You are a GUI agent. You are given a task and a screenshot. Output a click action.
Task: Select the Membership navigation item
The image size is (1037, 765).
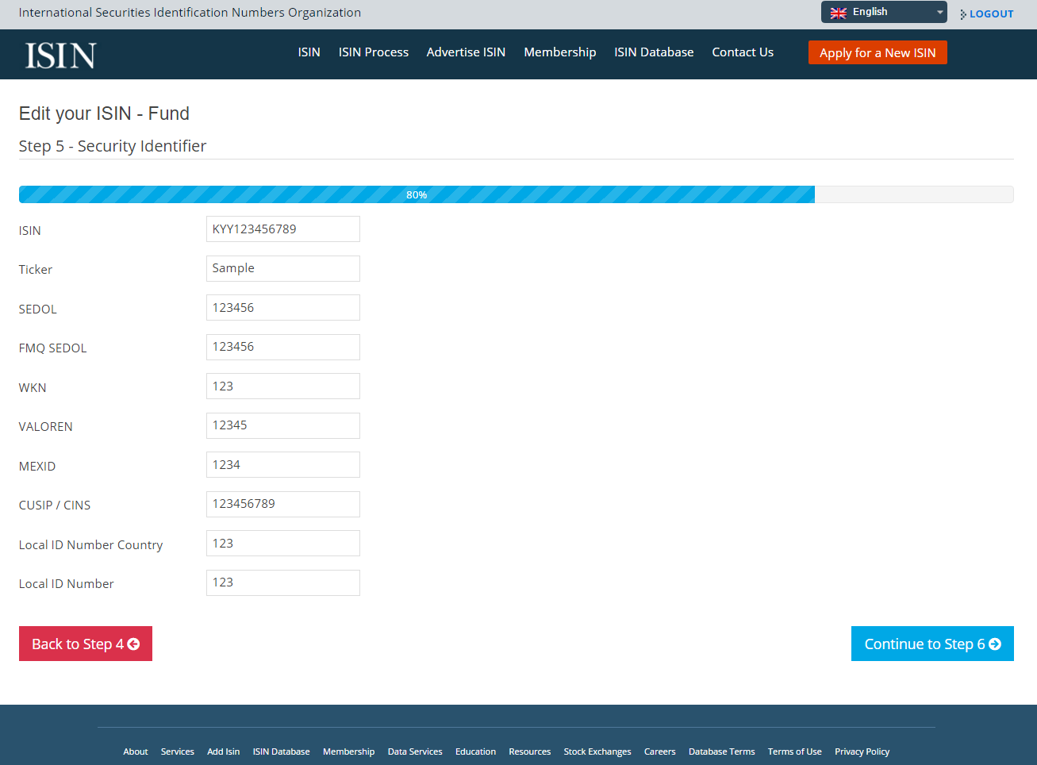[559, 52]
